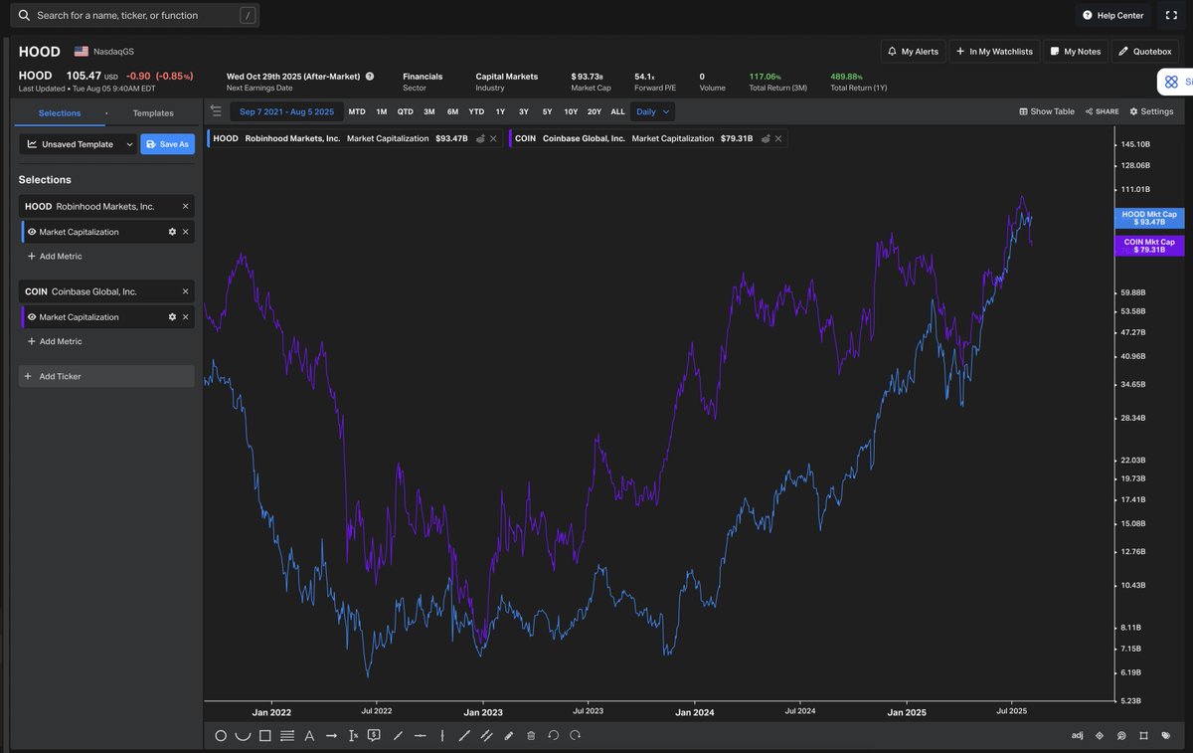The image size is (1193, 753).
Task: Switch to the Selections tab
Action: point(60,113)
